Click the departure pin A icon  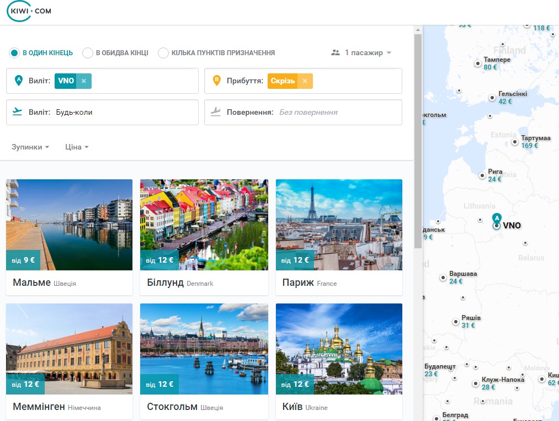(19, 80)
